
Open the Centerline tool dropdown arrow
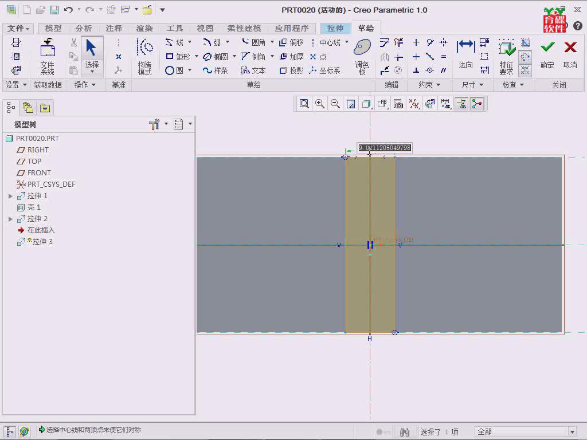point(347,42)
